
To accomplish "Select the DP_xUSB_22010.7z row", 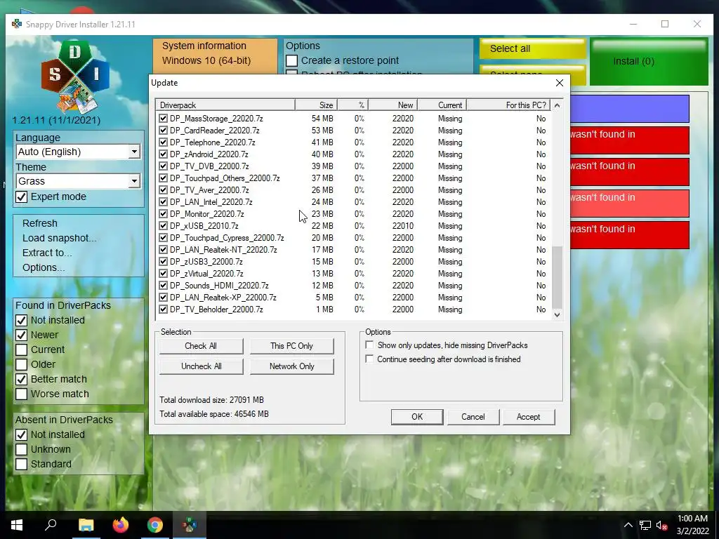I will tap(353, 225).
